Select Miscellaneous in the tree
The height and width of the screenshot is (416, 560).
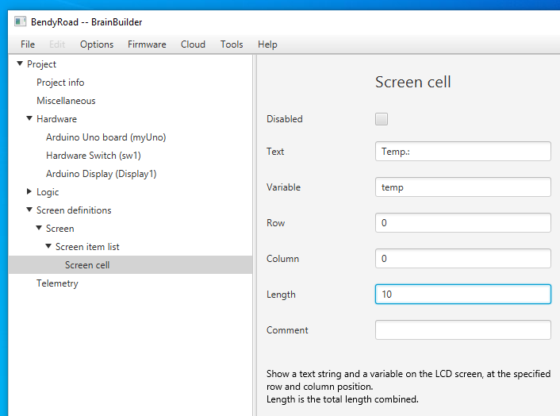66,101
